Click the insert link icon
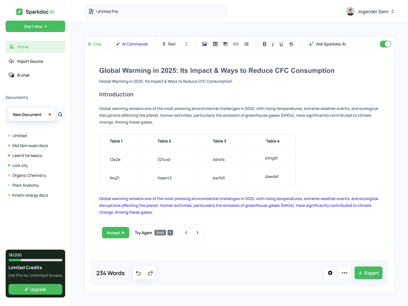 click(236, 44)
